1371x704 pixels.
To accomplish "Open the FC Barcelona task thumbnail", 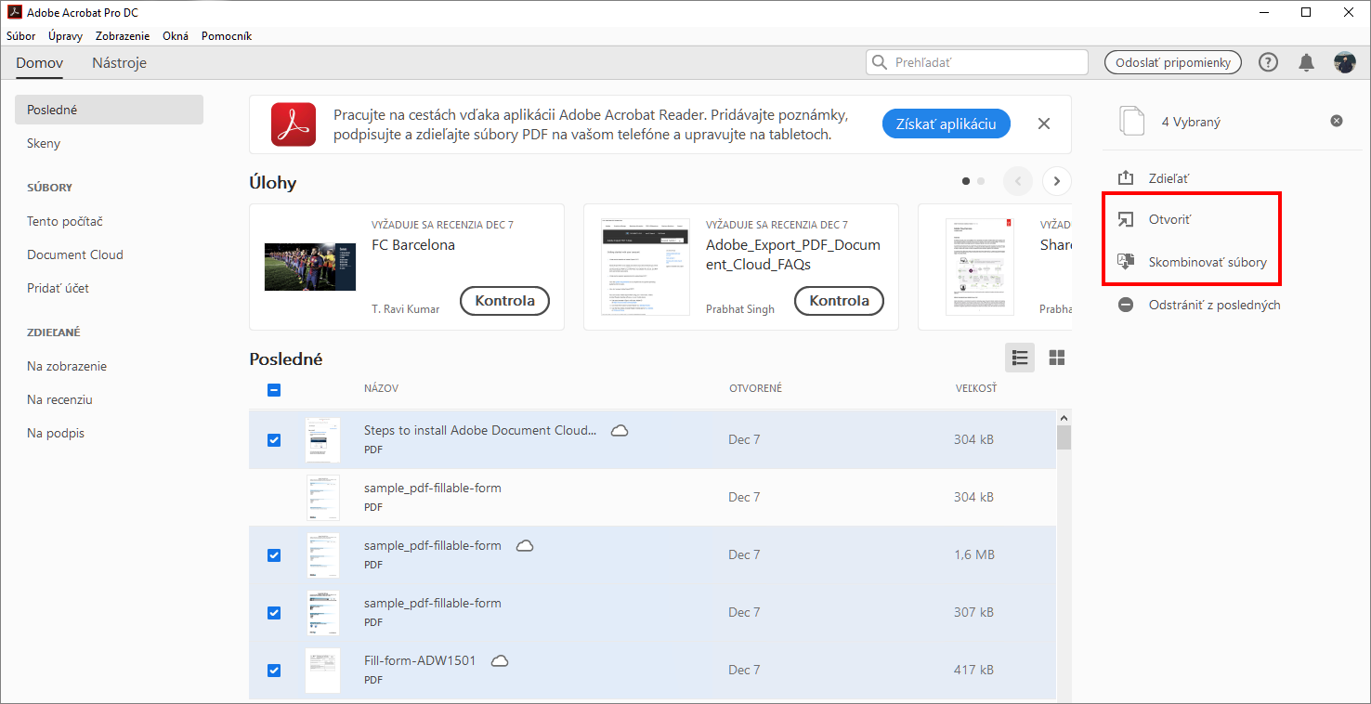I will [310, 267].
